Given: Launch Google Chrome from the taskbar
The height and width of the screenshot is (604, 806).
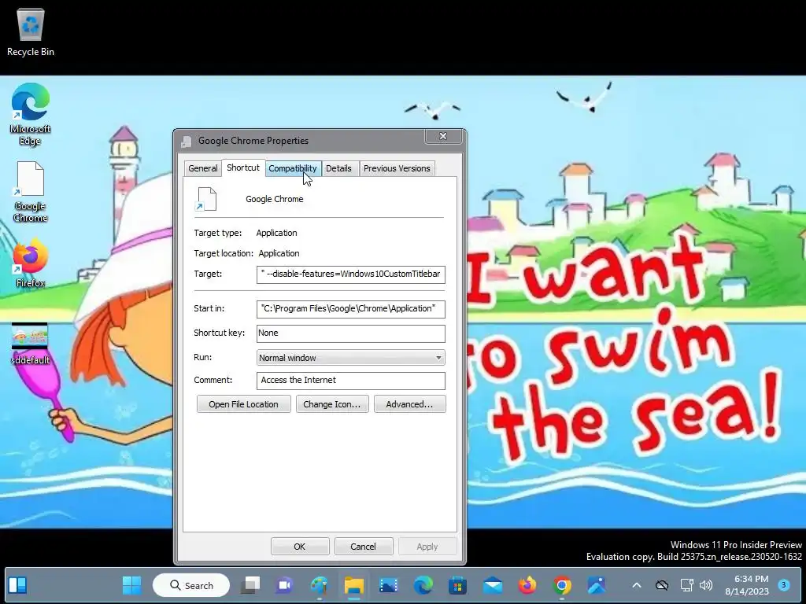Looking at the screenshot, I should coord(562,585).
